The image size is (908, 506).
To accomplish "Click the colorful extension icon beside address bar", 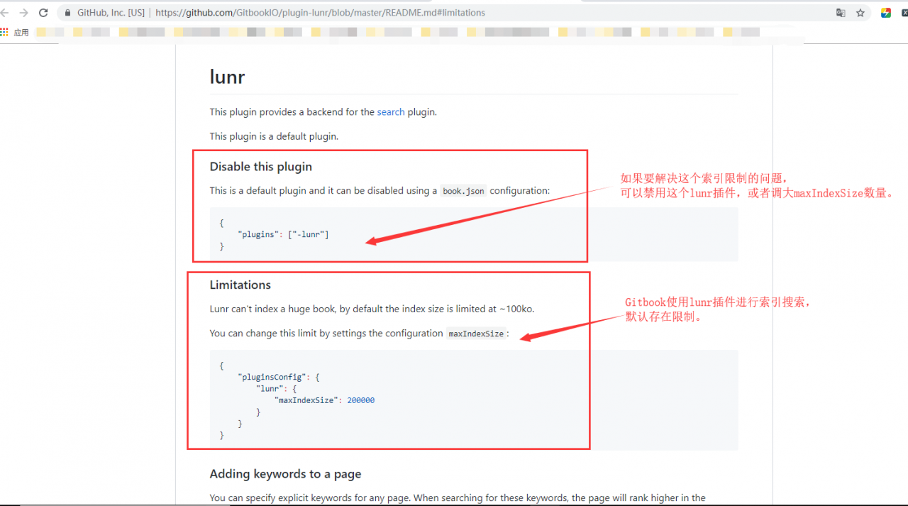I will click(x=885, y=12).
